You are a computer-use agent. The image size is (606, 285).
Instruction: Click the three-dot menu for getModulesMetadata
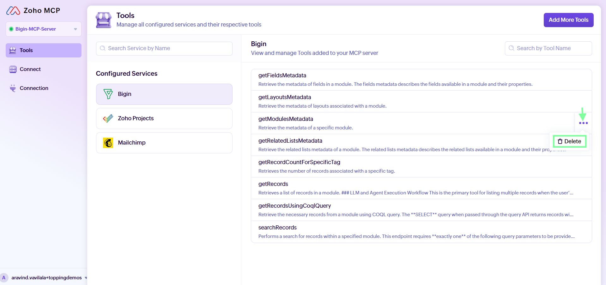(x=583, y=123)
